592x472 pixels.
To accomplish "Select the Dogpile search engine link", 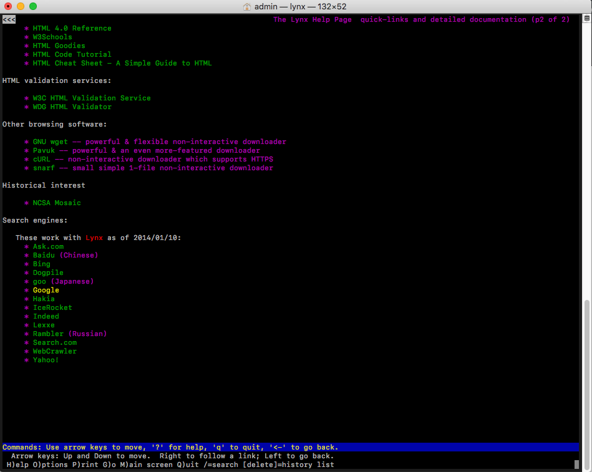I will coord(48,272).
